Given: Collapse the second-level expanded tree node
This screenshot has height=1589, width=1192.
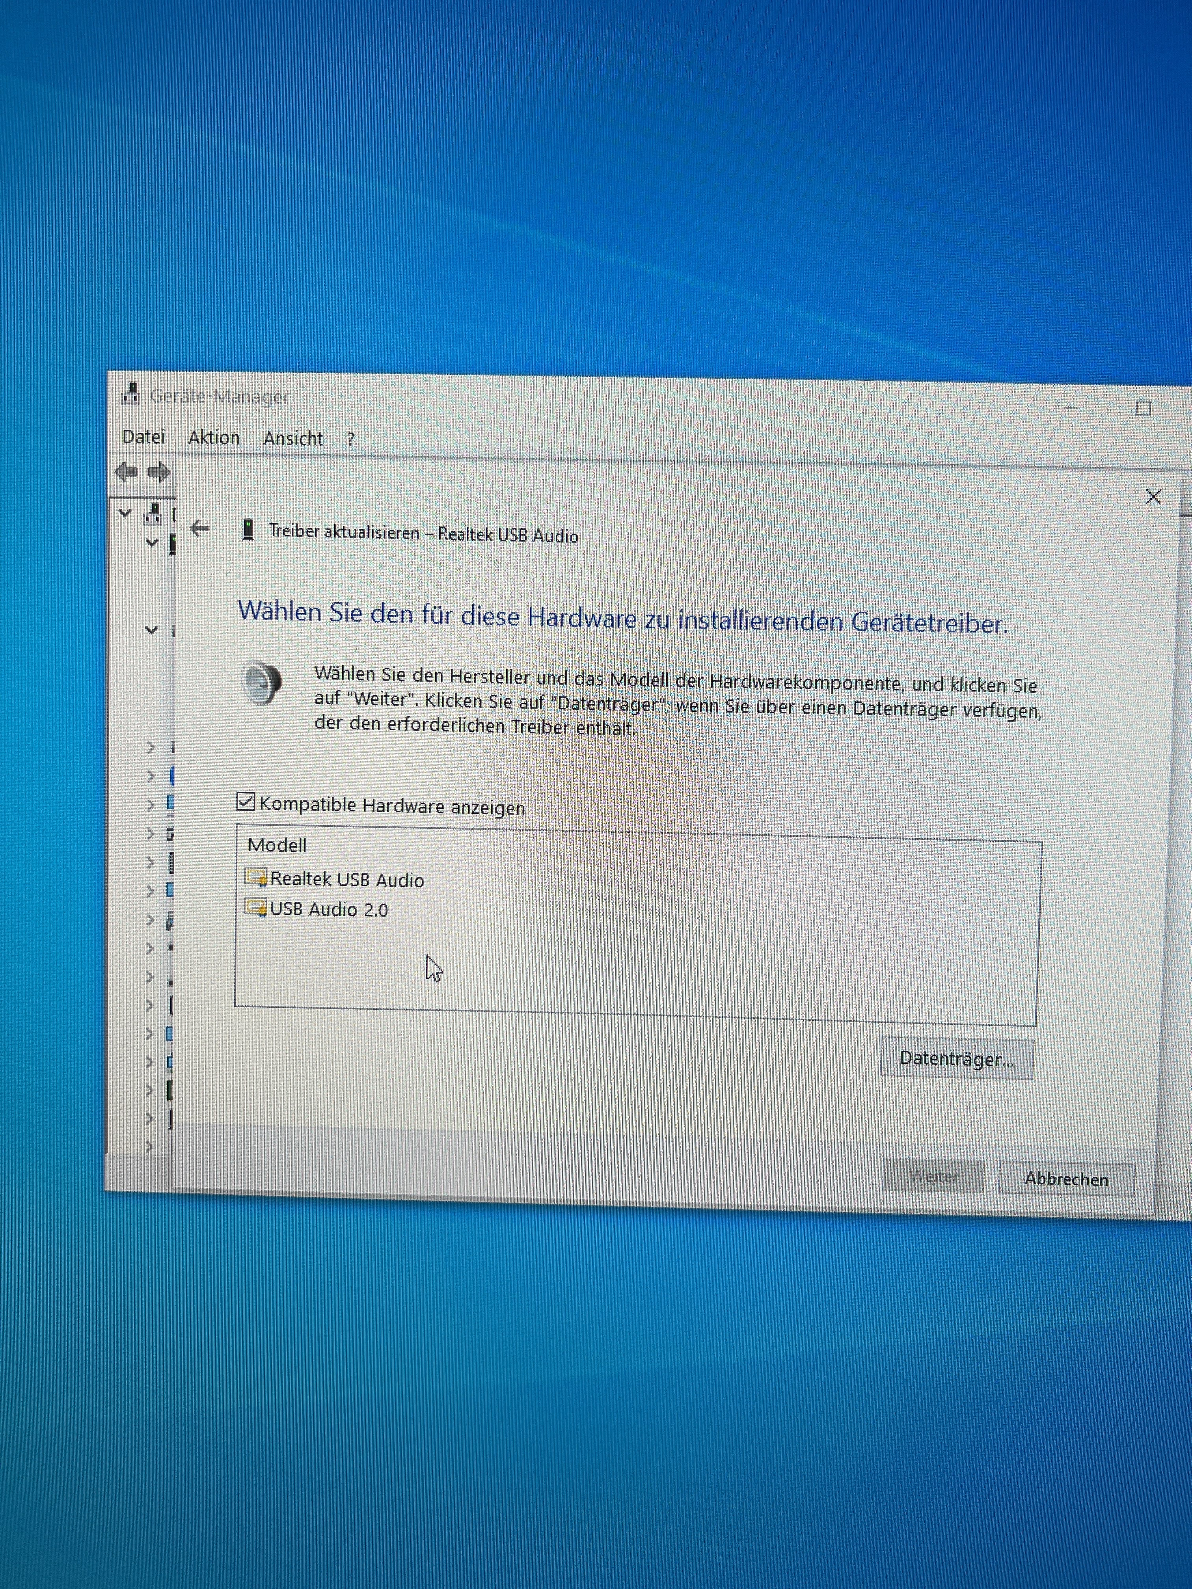Looking at the screenshot, I should click(152, 542).
